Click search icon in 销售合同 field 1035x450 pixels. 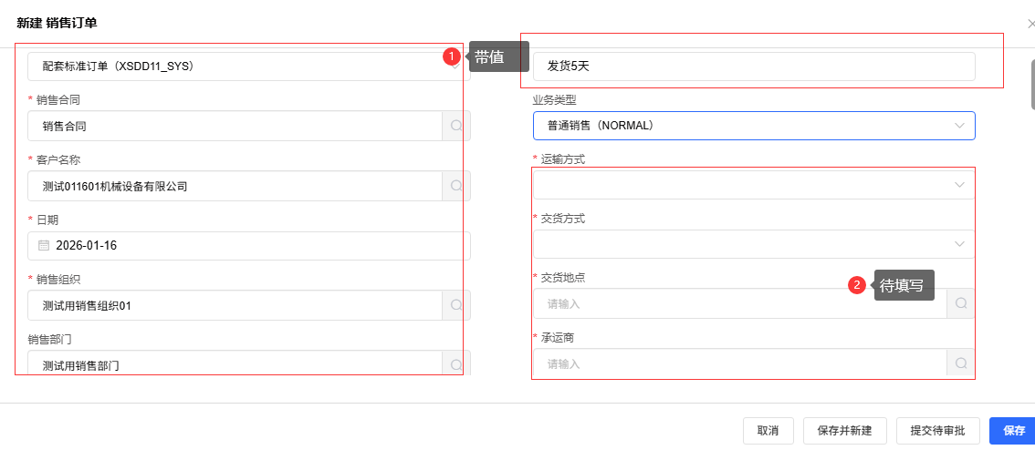pos(456,126)
